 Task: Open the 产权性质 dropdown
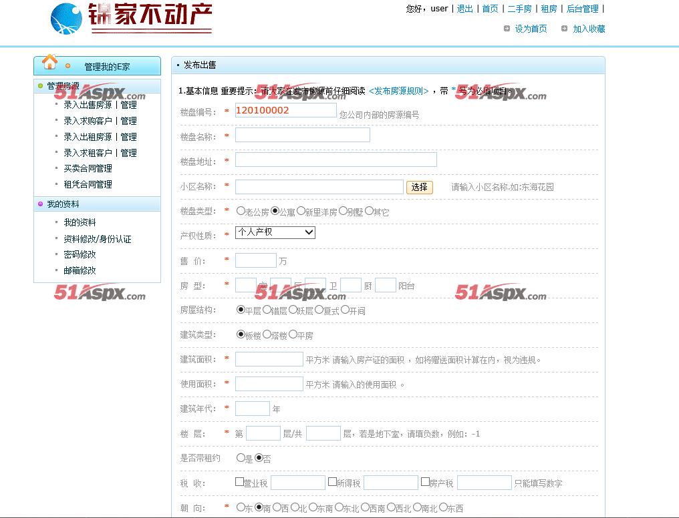pos(275,232)
